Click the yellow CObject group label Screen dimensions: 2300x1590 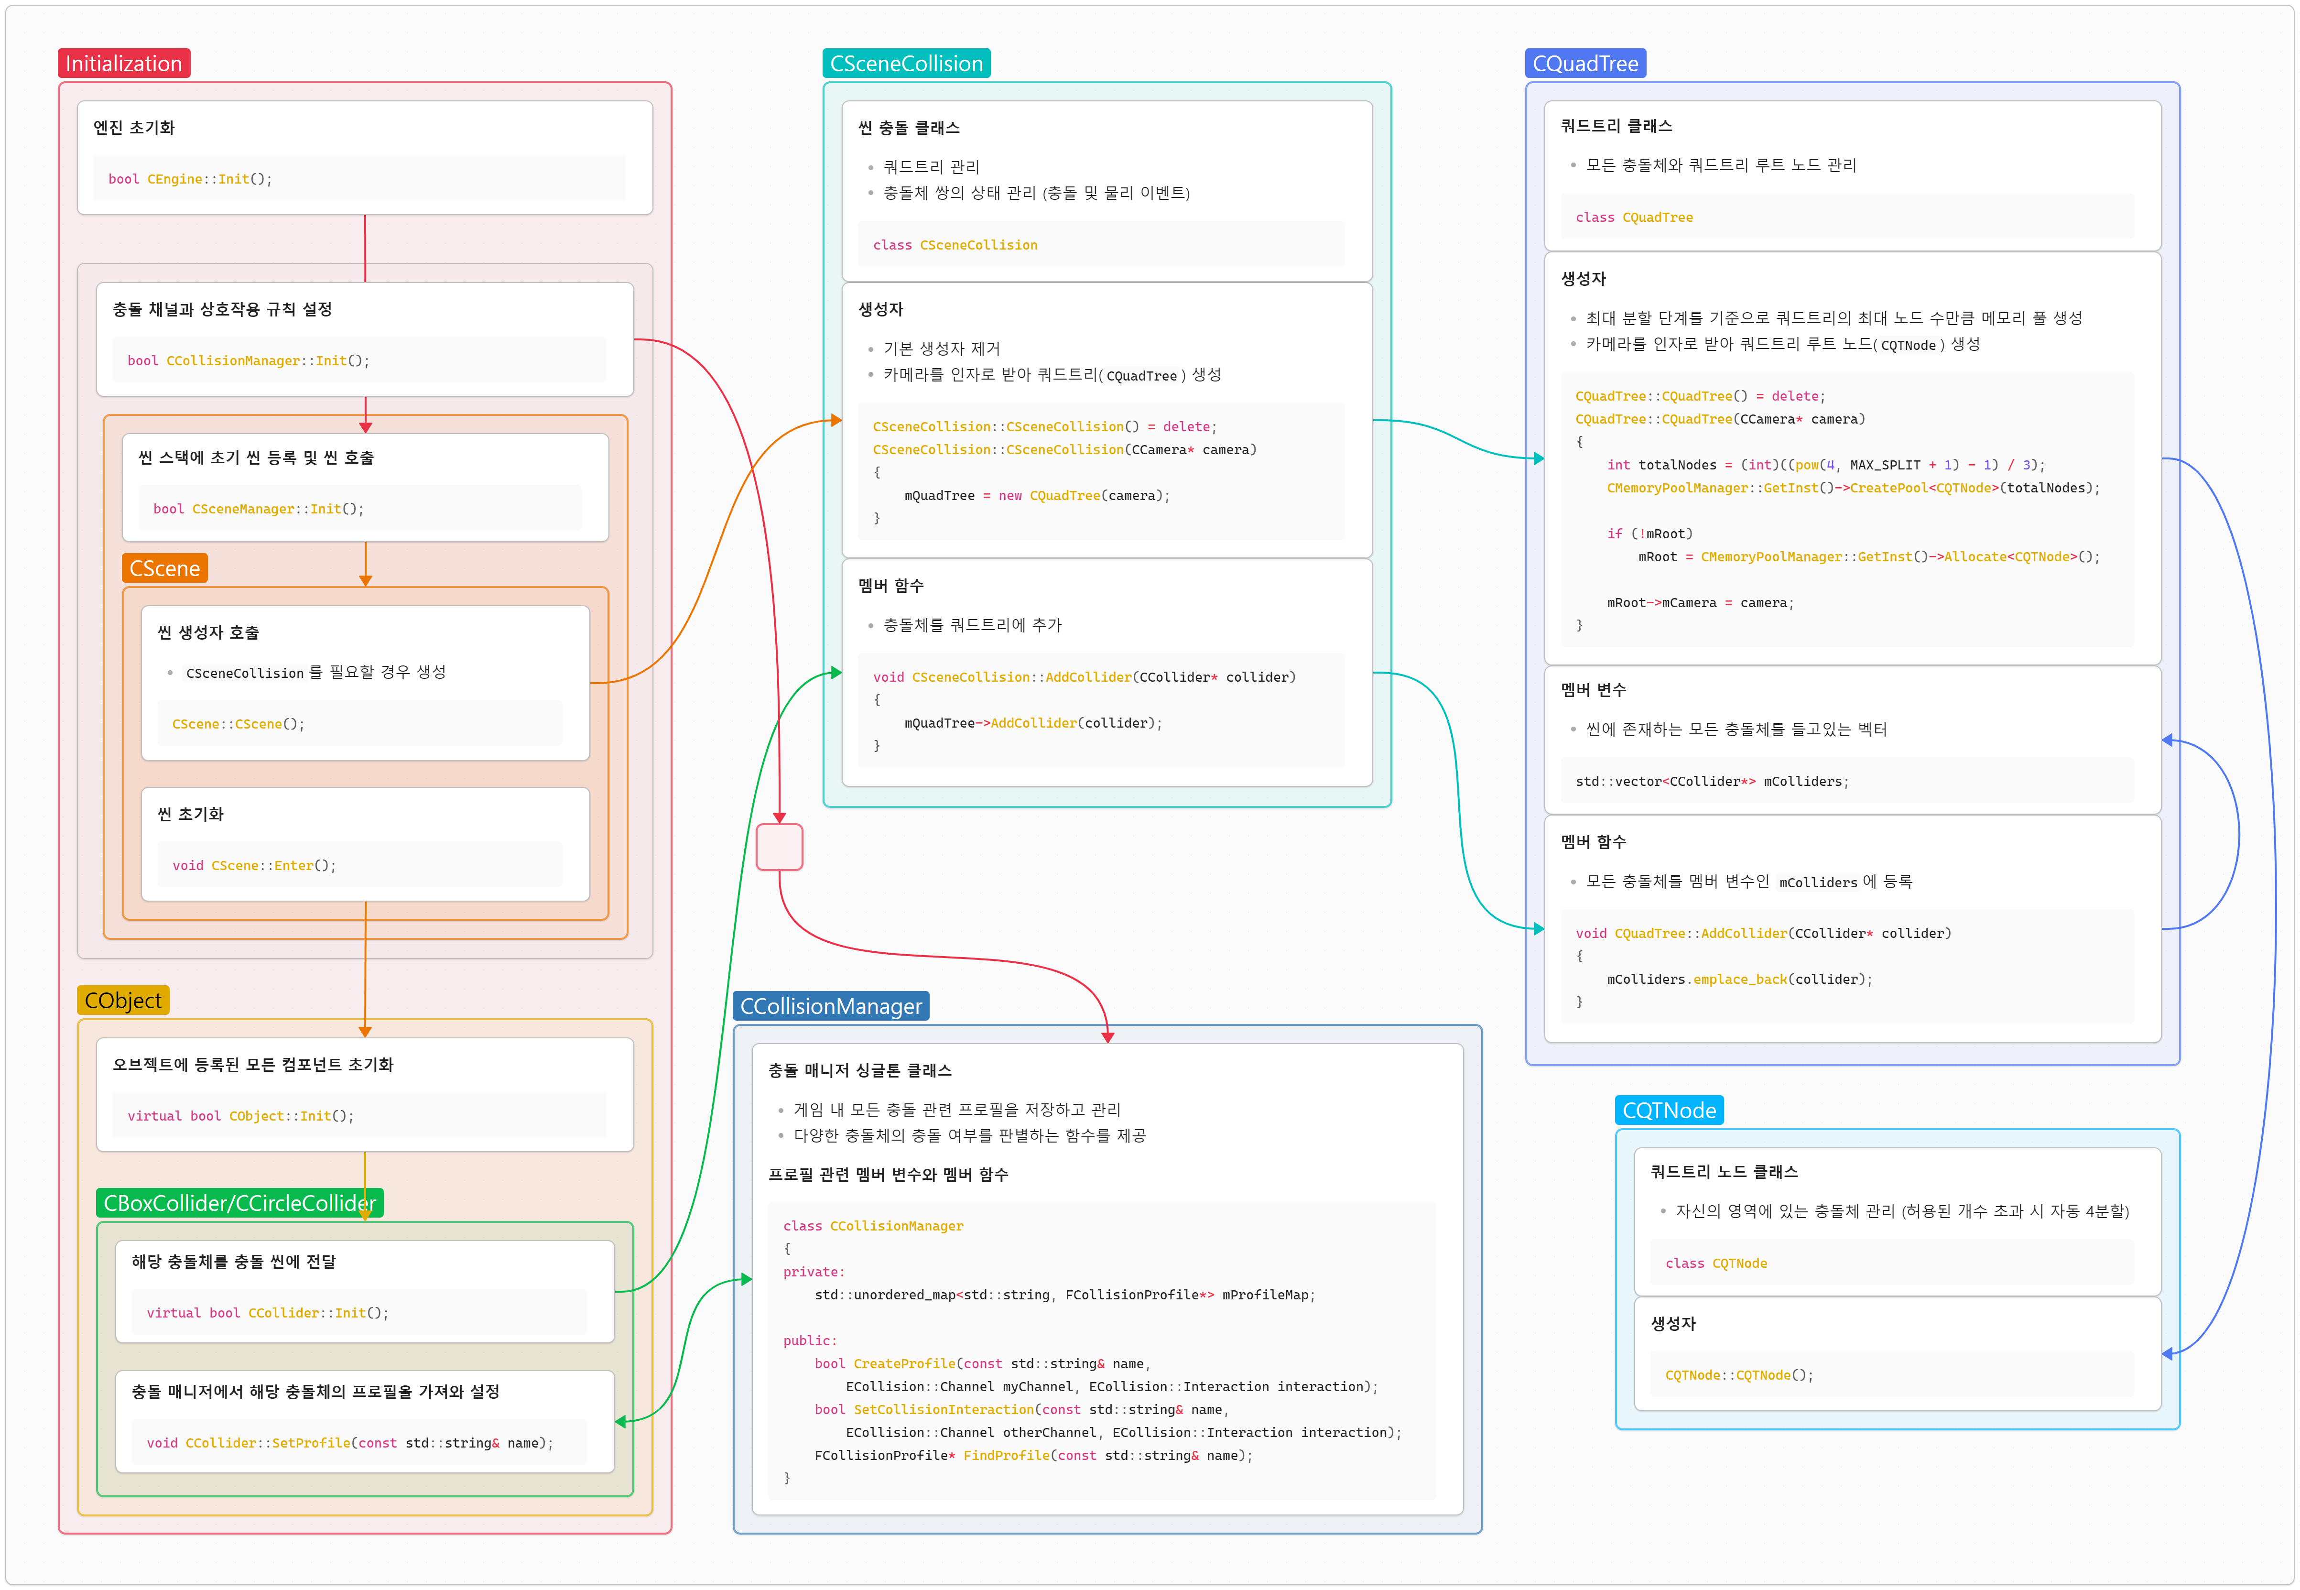pyautogui.click(x=122, y=1000)
